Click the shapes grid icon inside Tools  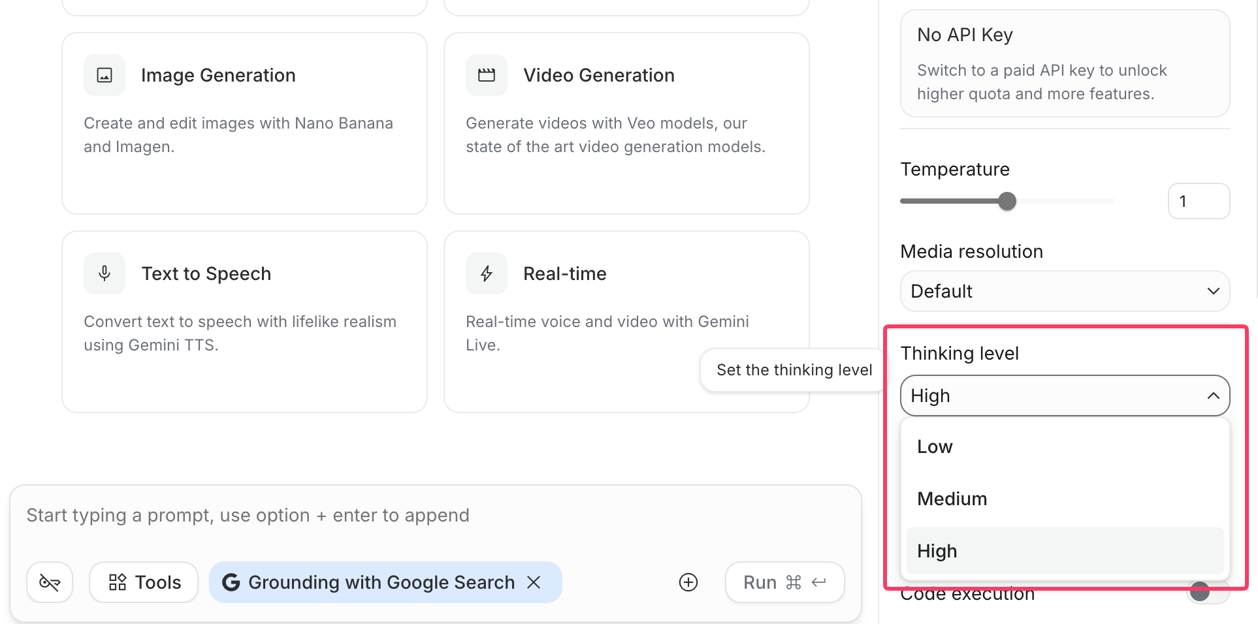tap(118, 582)
